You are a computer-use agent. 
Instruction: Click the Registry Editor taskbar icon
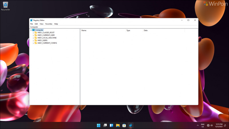(x=131, y=125)
